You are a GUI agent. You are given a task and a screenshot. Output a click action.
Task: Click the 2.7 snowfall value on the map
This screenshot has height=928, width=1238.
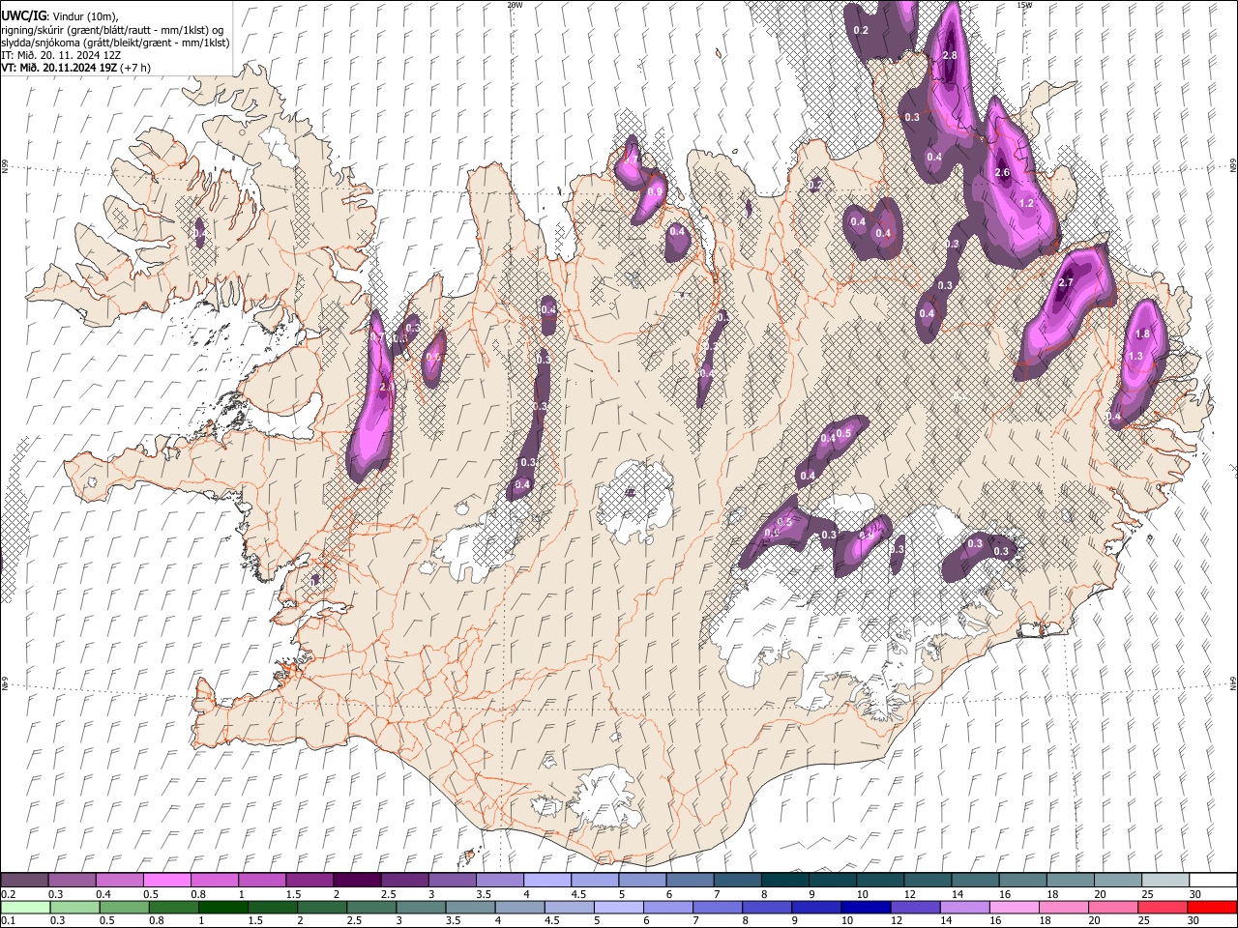[x=1066, y=283]
